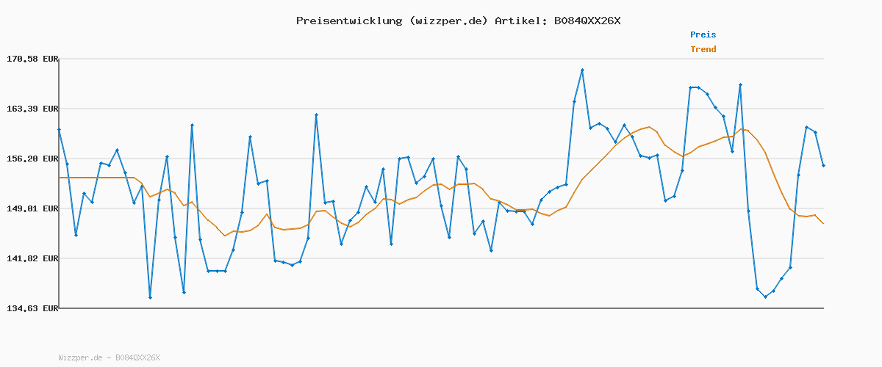
Task: Click the last data point of the blue price line
Action: click(x=823, y=166)
